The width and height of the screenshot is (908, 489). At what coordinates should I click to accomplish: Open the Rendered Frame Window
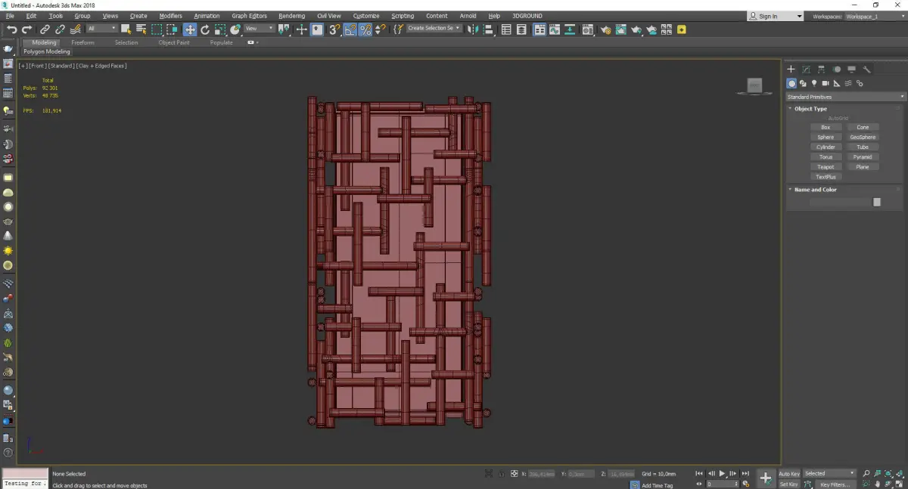click(x=621, y=29)
